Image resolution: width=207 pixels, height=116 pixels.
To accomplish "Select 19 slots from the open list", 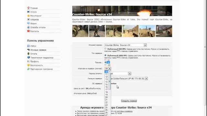I will click(106, 95).
